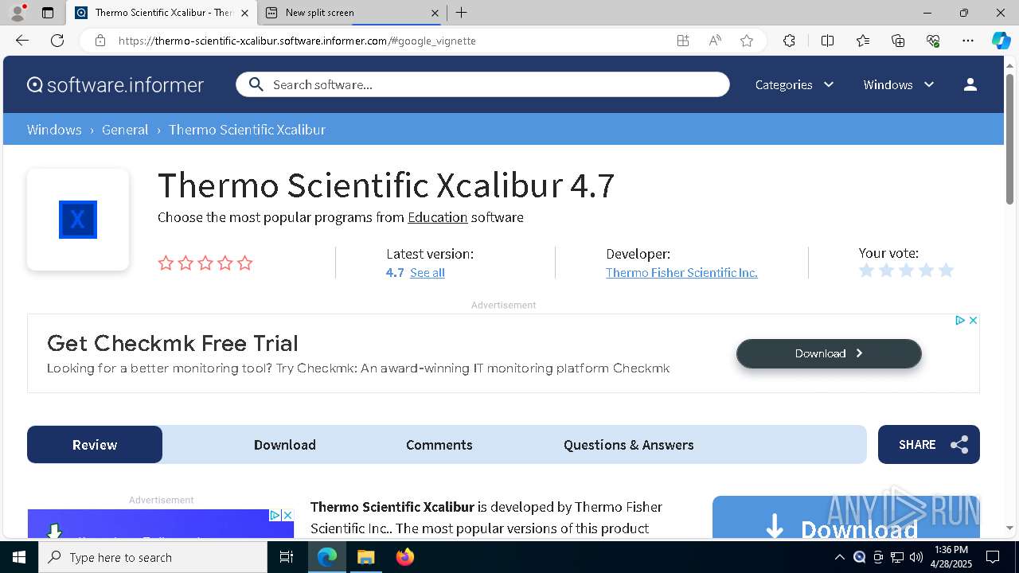
Task: Open Browser essentials heart icon
Action: tap(933, 41)
